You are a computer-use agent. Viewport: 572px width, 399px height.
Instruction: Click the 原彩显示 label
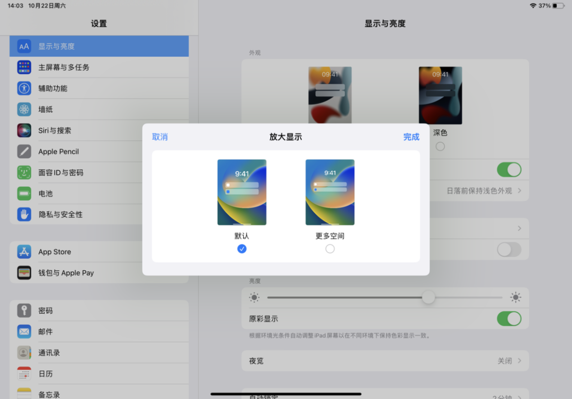coord(263,319)
